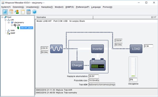158x97 pixels.
Task: Click the output voltage 239.9V field
Action: (x=118, y=40)
